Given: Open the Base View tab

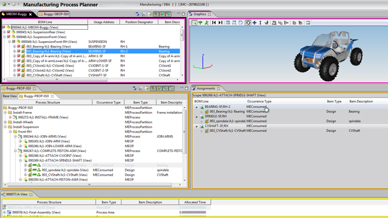Looking at the screenshot, I should tap(10, 96).
